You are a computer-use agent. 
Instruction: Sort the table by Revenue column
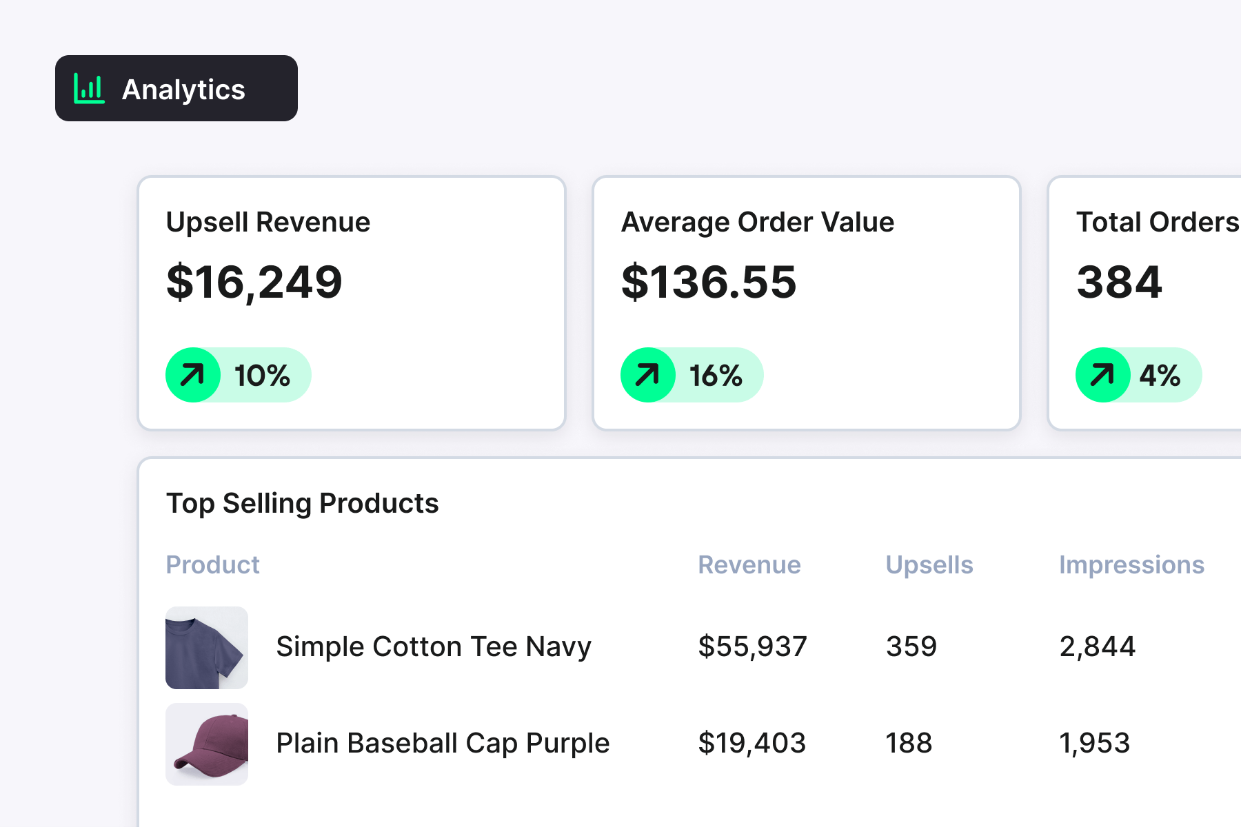[749, 565]
